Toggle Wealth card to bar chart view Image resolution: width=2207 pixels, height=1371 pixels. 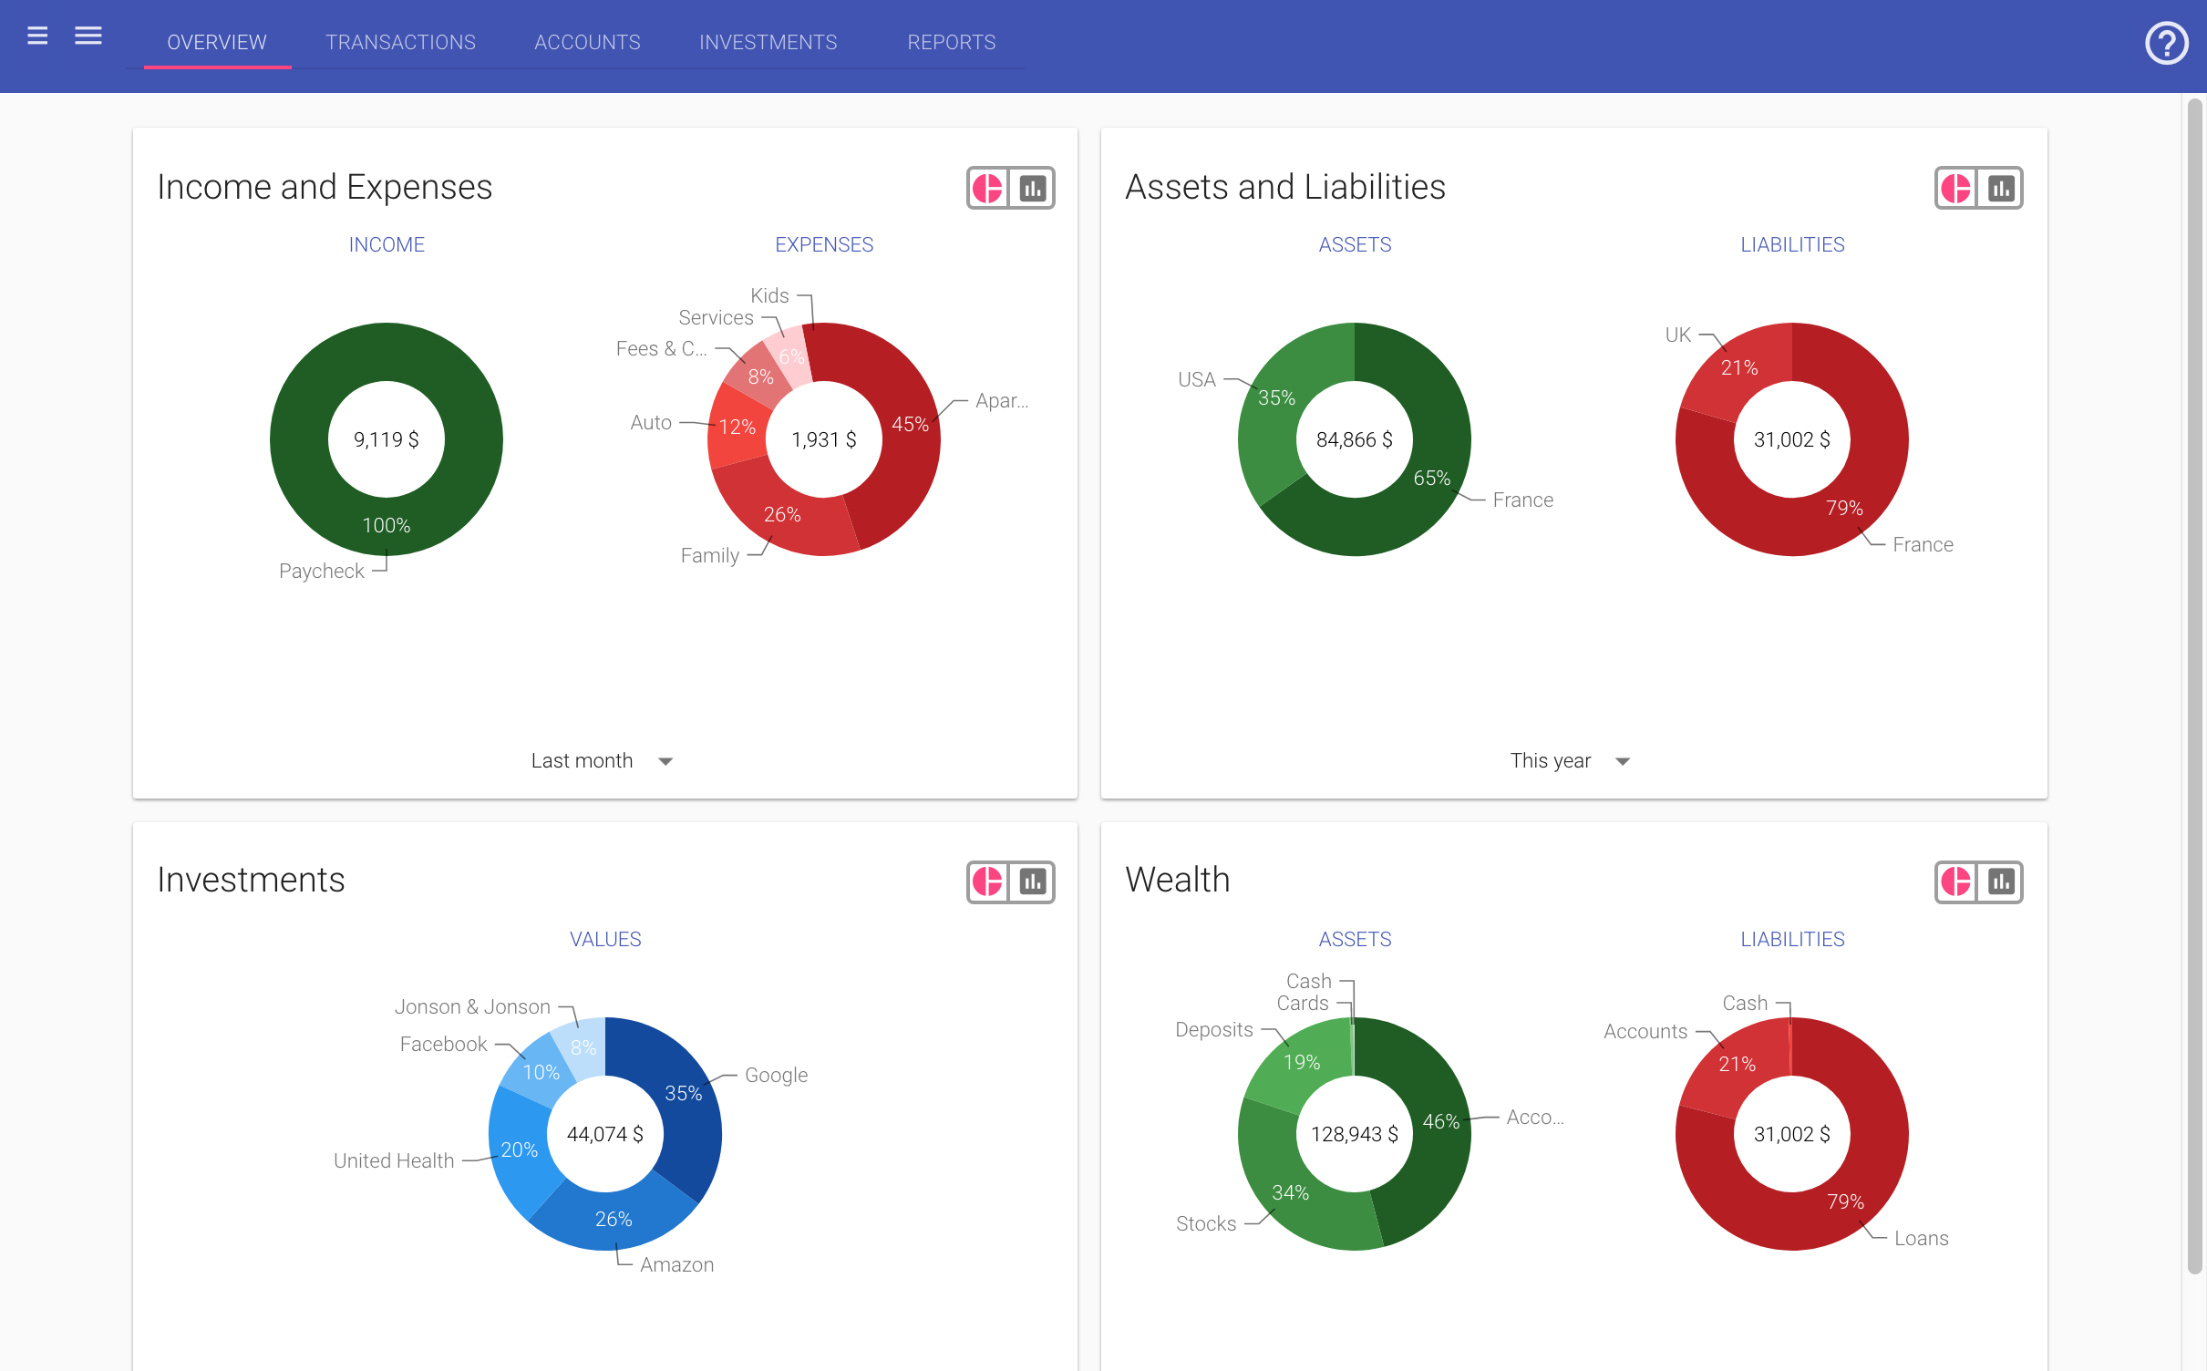[2001, 882]
